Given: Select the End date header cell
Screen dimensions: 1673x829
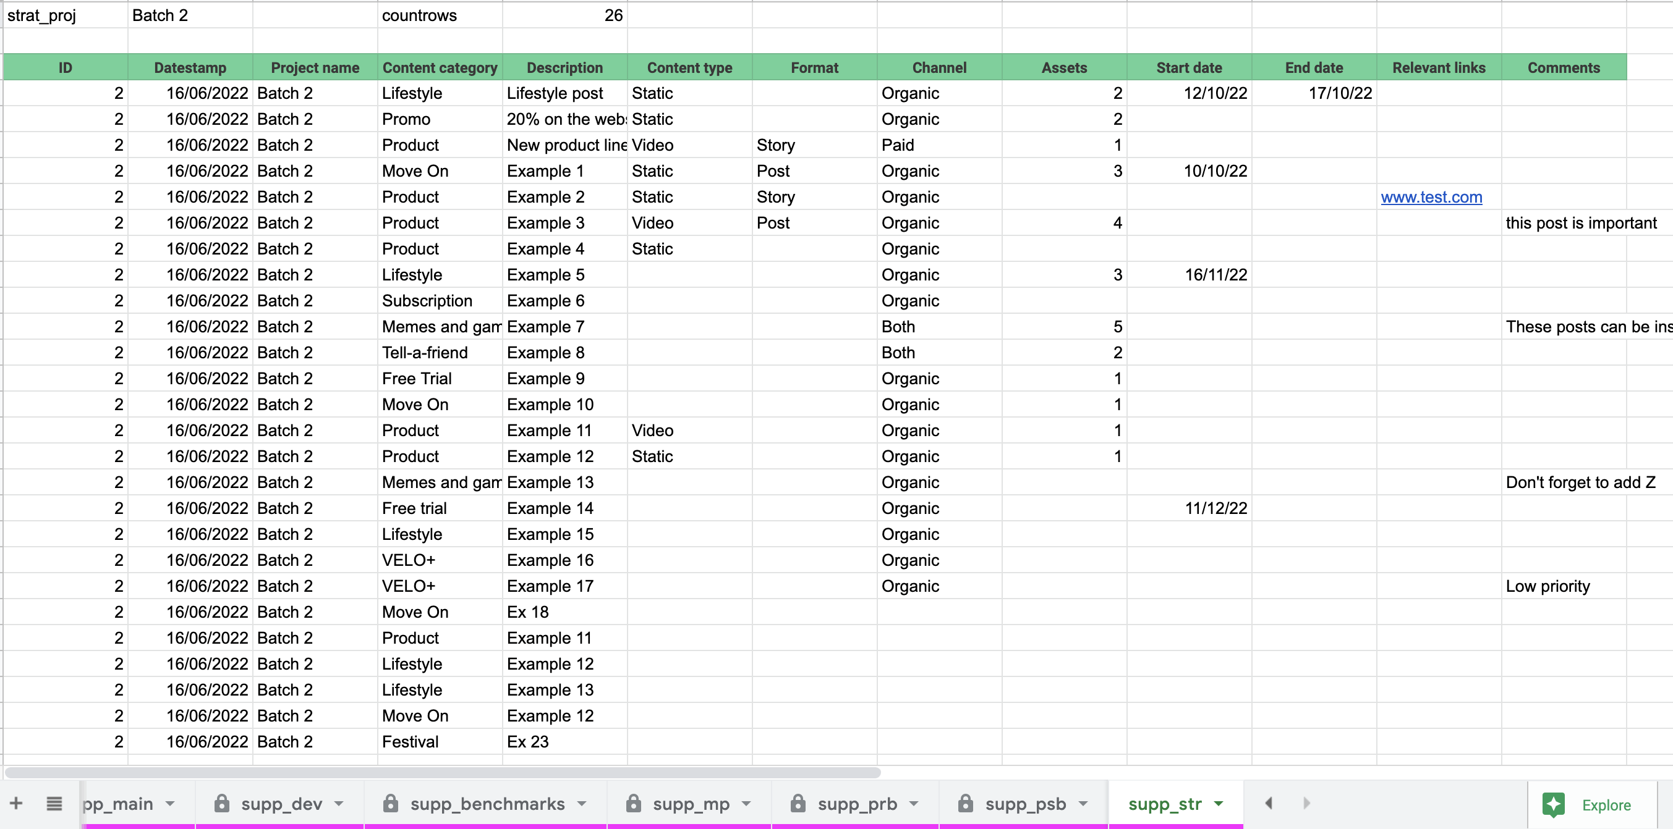Looking at the screenshot, I should [x=1314, y=67].
